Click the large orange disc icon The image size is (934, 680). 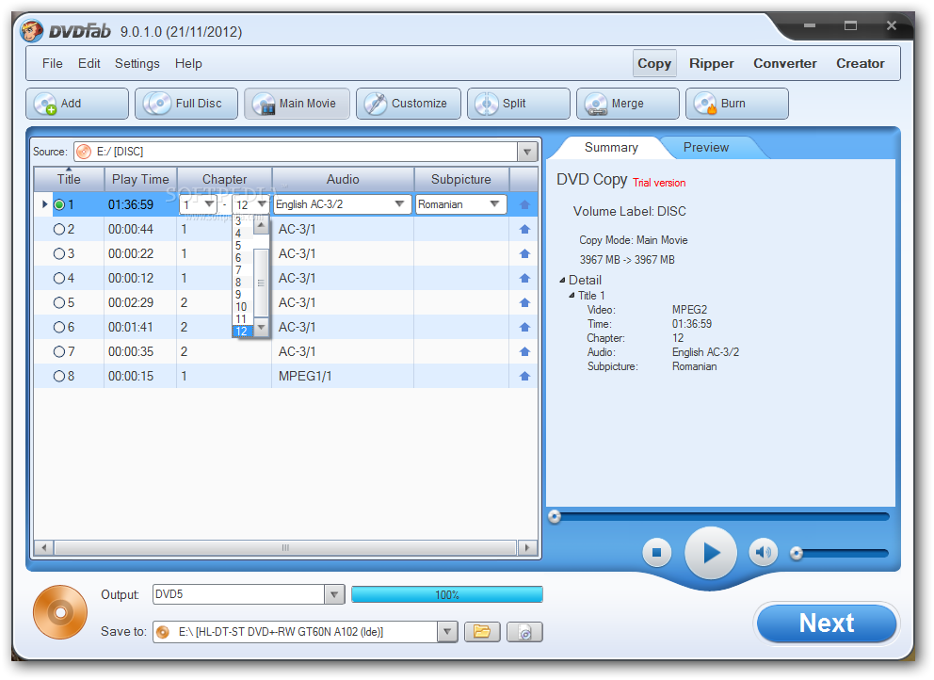click(60, 612)
